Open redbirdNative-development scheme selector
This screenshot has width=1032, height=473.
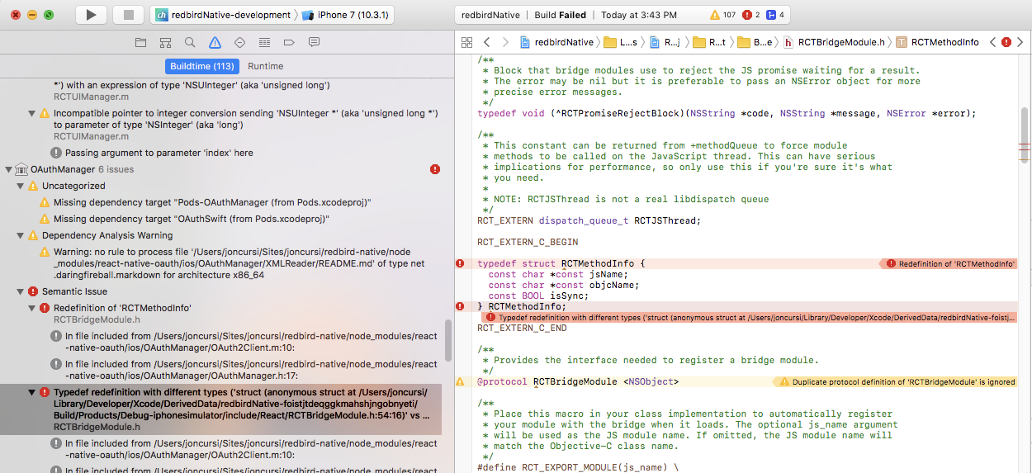[x=223, y=15]
